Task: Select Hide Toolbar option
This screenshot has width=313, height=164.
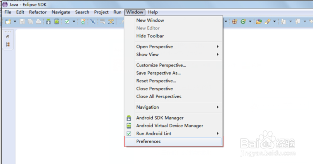Action: [x=150, y=36]
